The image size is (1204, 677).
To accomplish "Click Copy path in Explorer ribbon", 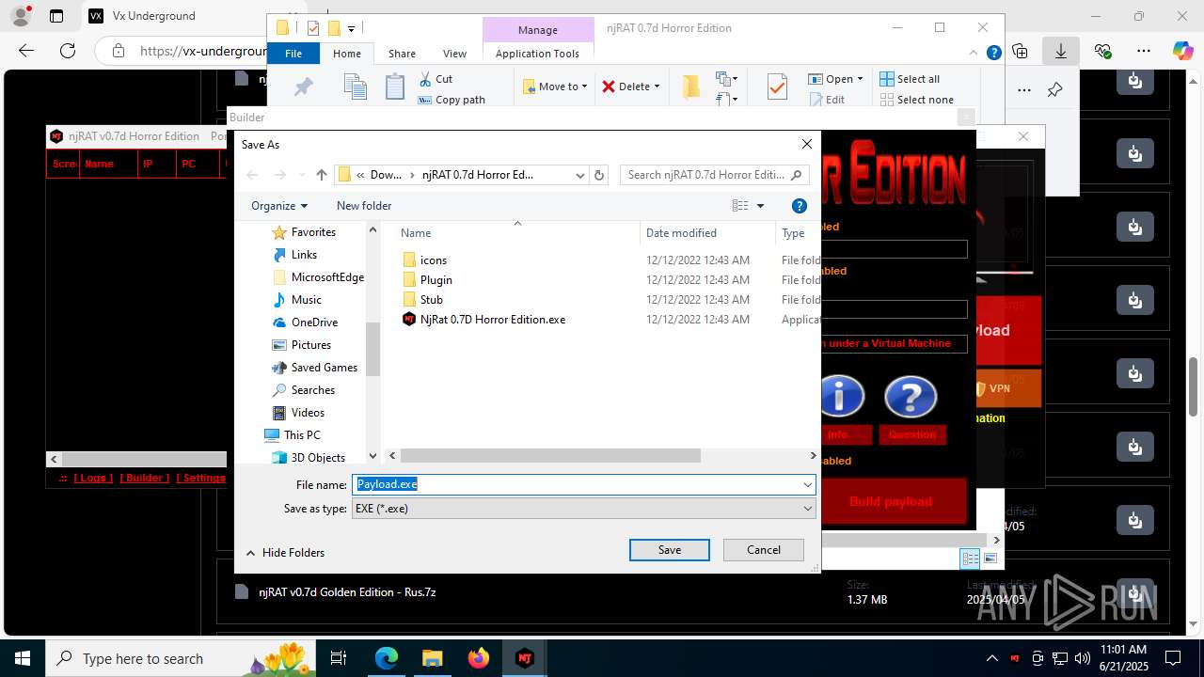I will 451,100.
